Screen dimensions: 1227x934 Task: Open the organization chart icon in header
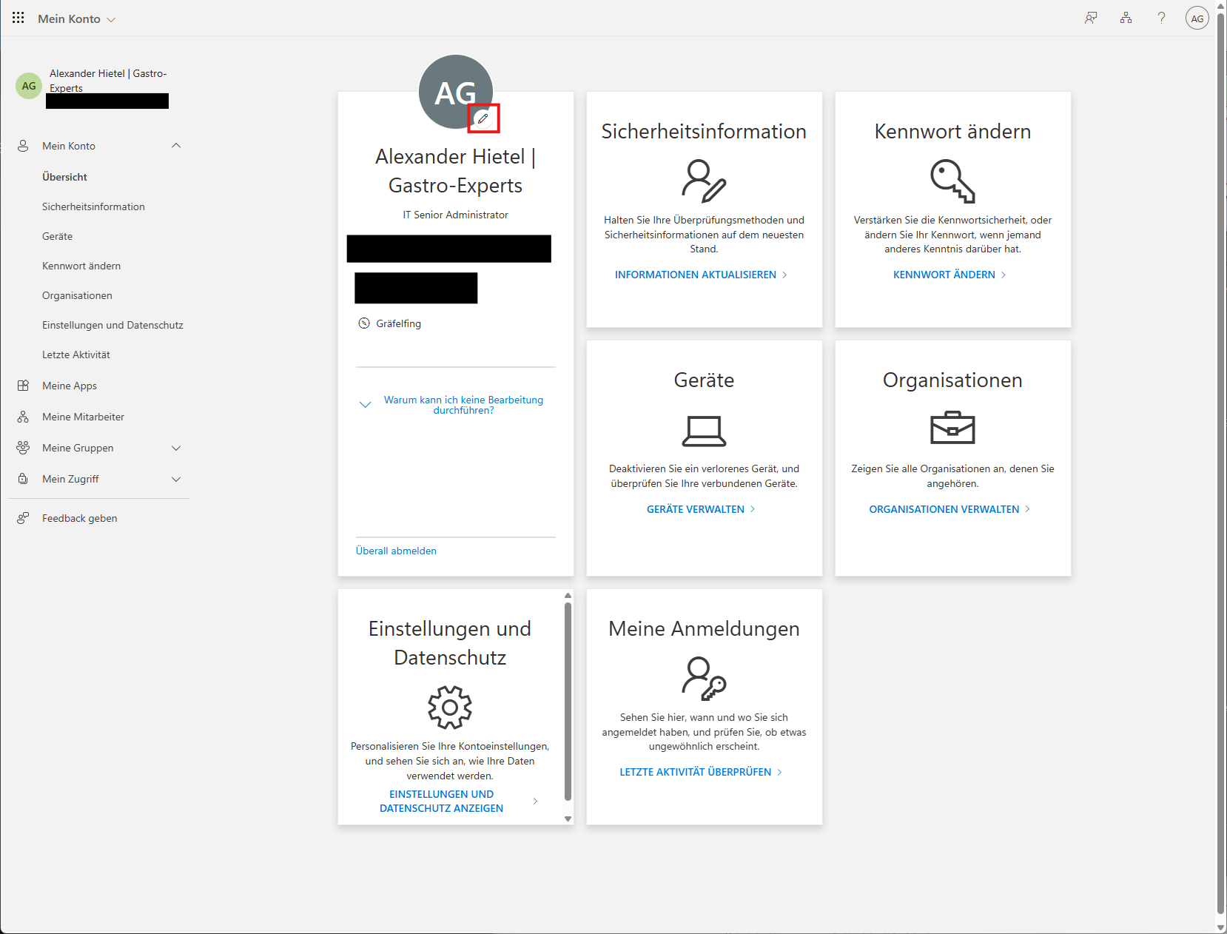[1126, 18]
